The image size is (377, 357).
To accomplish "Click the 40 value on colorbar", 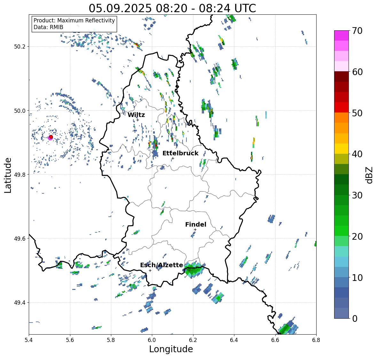I will (357, 154).
